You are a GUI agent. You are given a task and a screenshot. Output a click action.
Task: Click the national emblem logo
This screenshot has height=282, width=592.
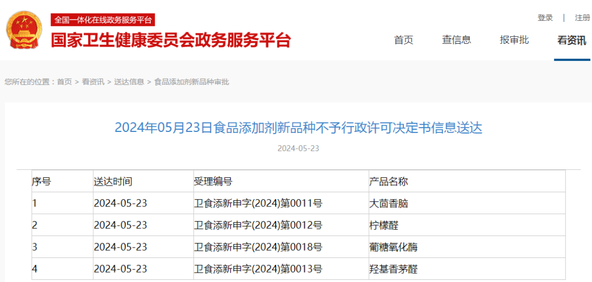pyautogui.click(x=24, y=30)
